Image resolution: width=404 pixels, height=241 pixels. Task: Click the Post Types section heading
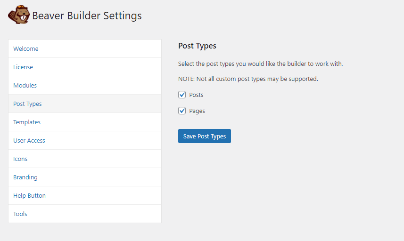click(x=197, y=46)
